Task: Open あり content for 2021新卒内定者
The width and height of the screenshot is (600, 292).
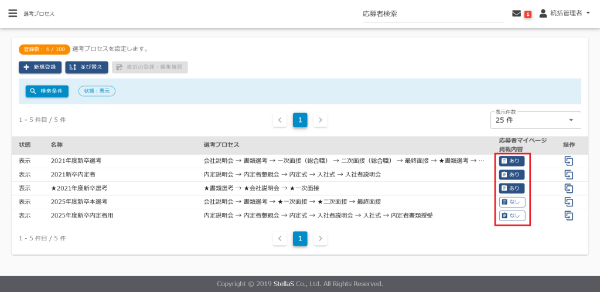Action: coord(512,175)
